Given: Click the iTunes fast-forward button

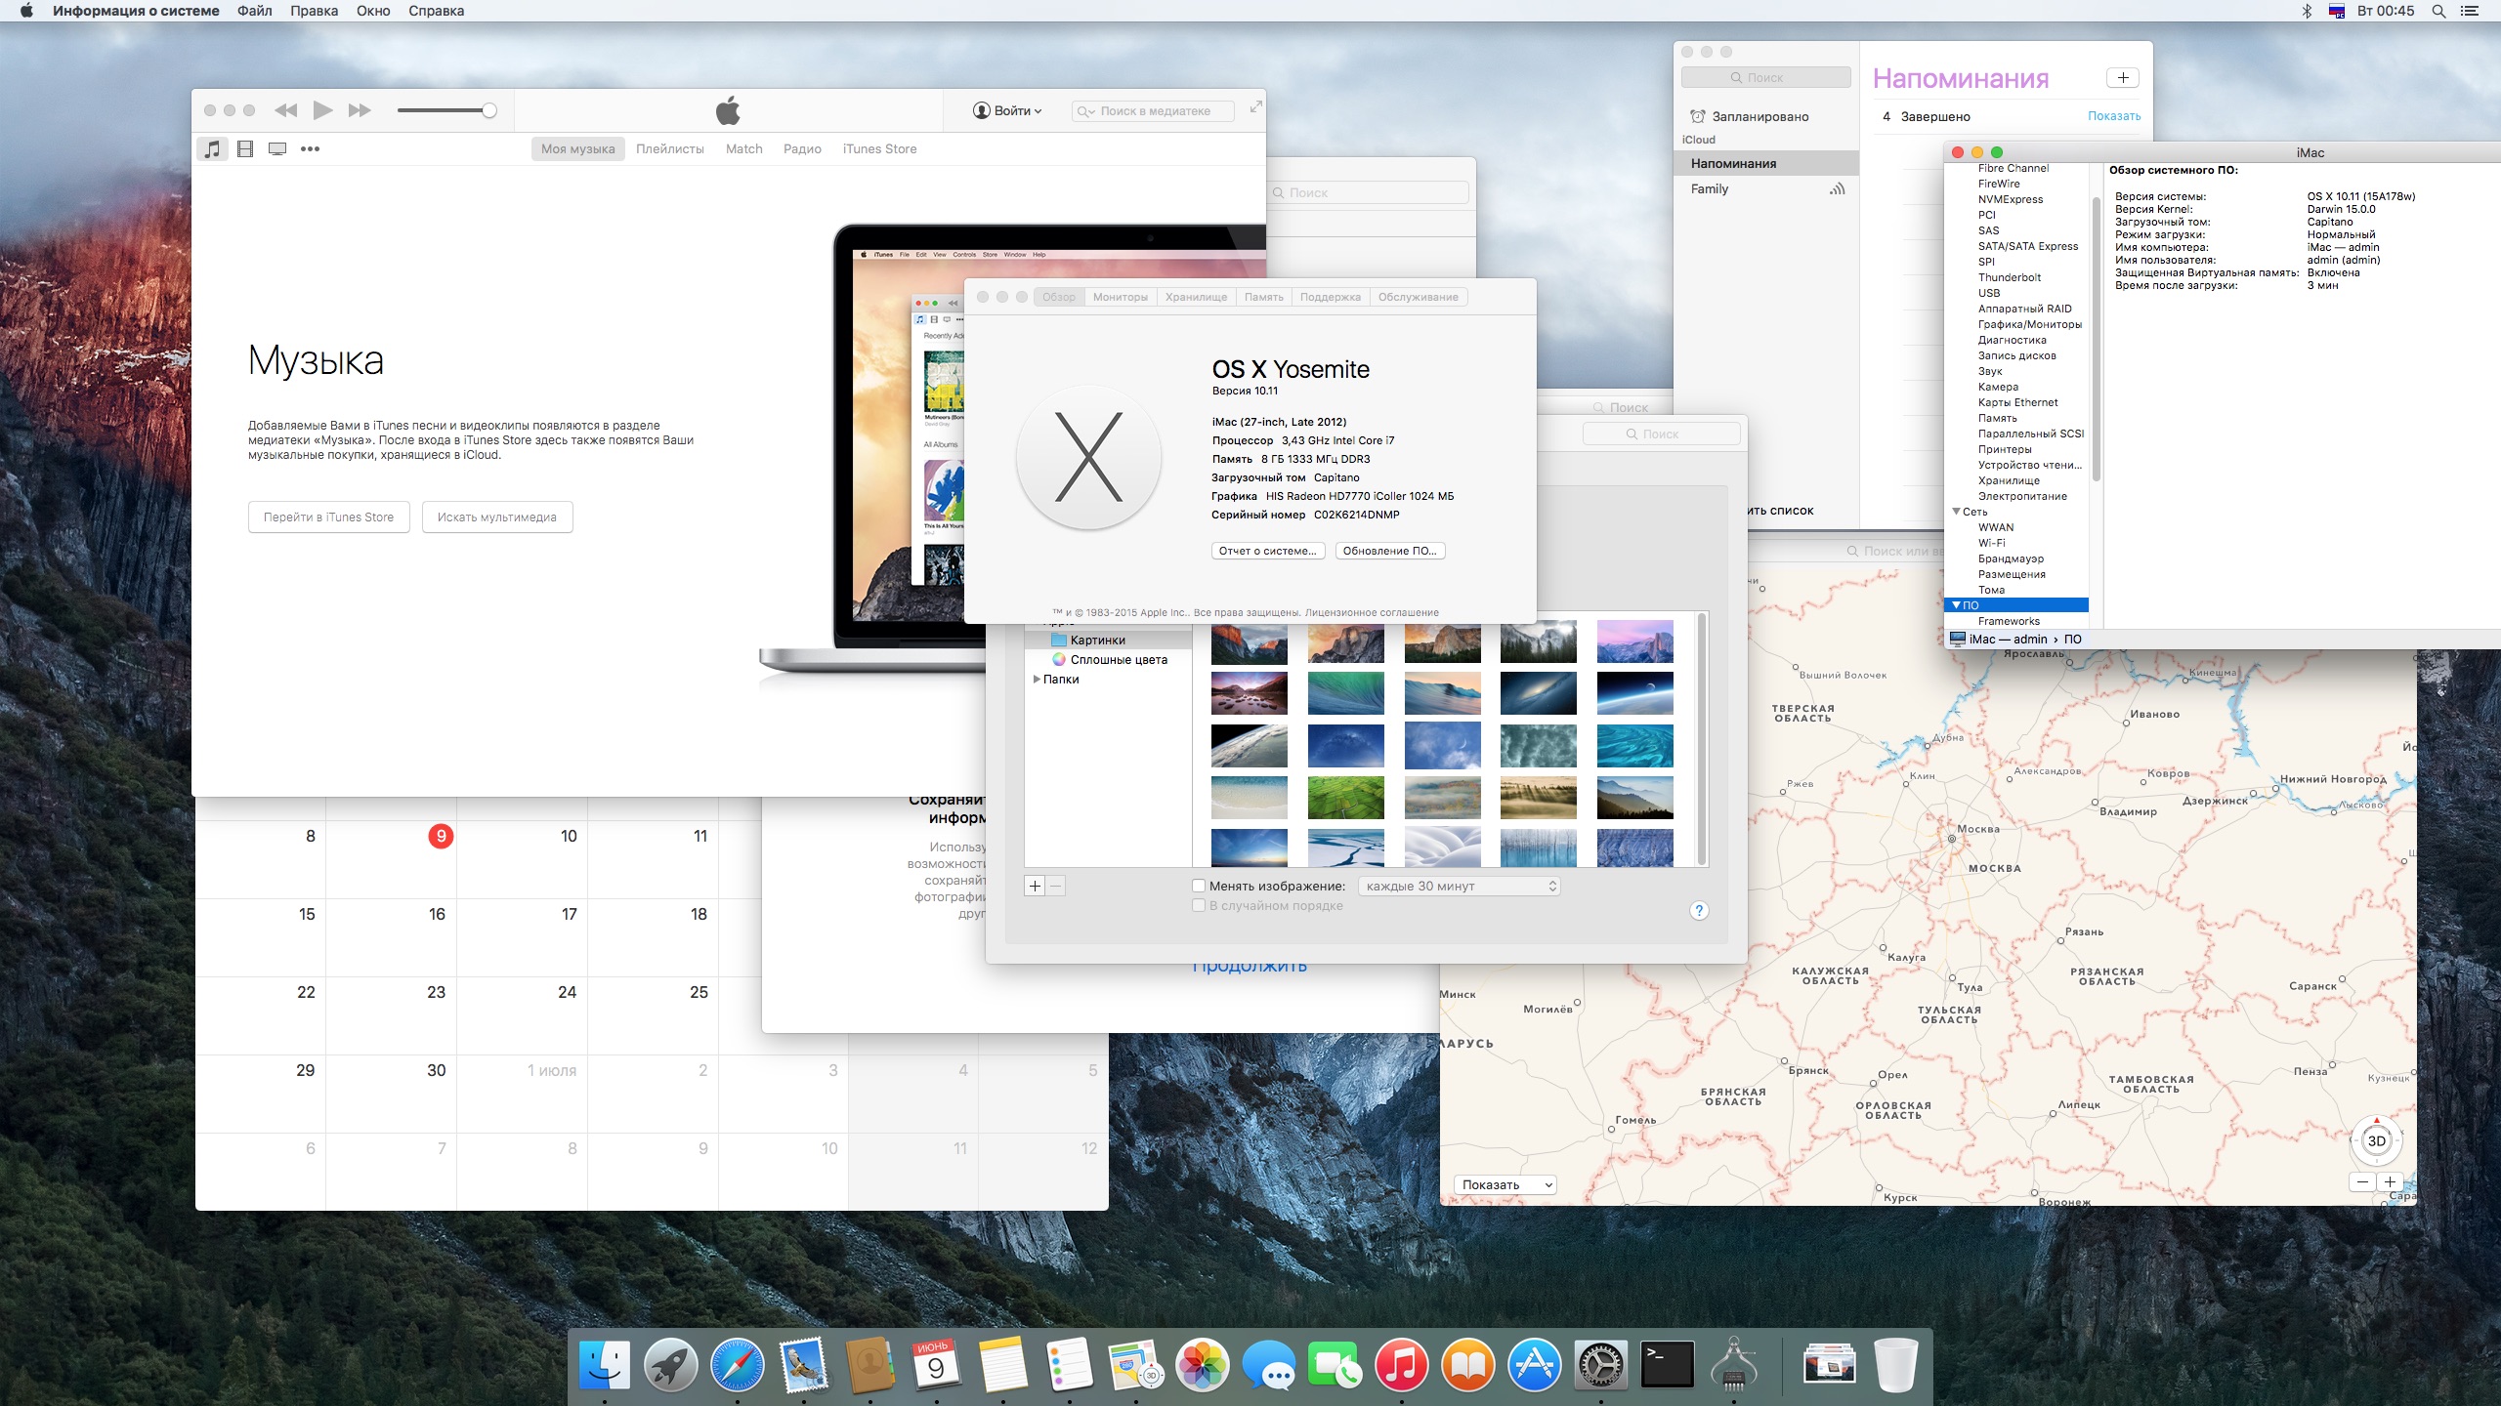Looking at the screenshot, I should (x=360, y=110).
